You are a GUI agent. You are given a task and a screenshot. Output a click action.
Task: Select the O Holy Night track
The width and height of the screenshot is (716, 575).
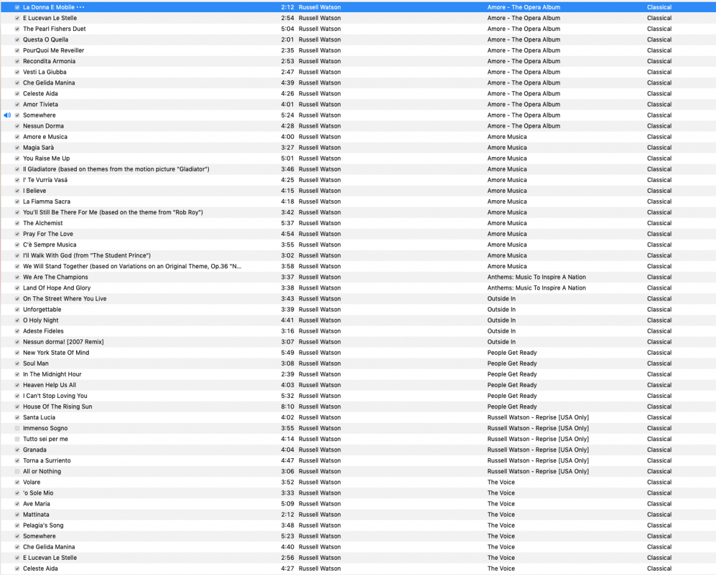tap(41, 320)
